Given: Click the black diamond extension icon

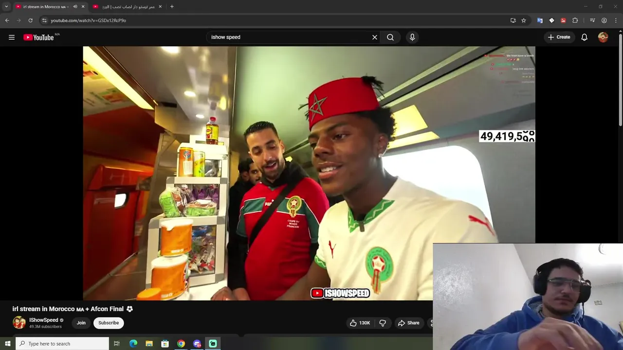Looking at the screenshot, I should point(551,20).
